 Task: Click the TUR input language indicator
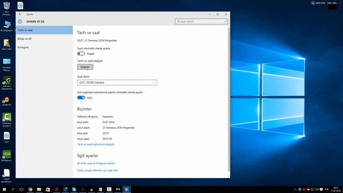326,189
